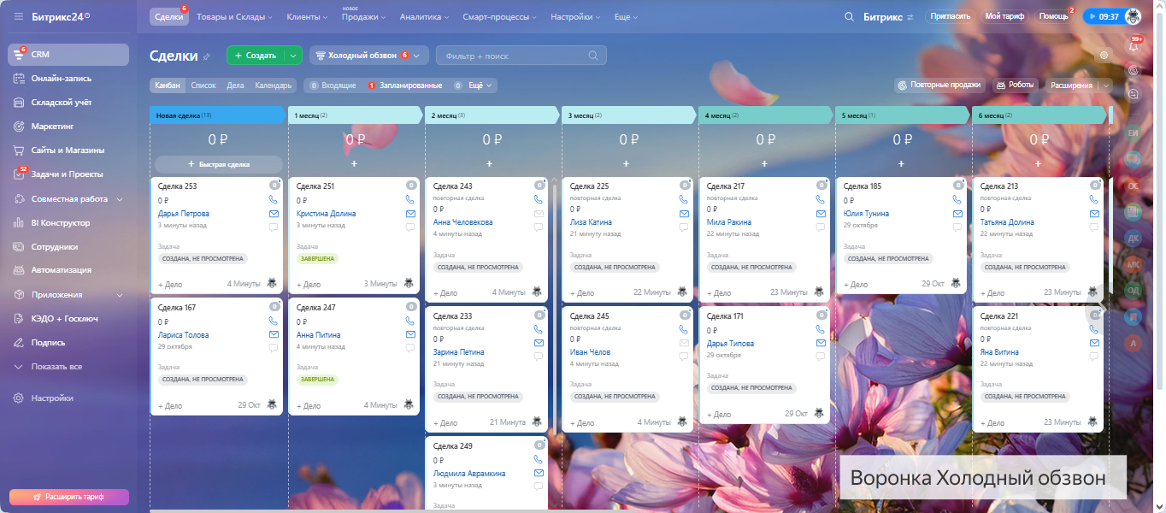Open the Аналитика top menu dropdown
The image size is (1166, 513).
423,17
